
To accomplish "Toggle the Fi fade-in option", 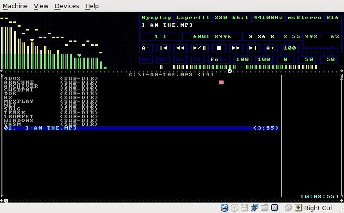I will (x=223, y=59).
